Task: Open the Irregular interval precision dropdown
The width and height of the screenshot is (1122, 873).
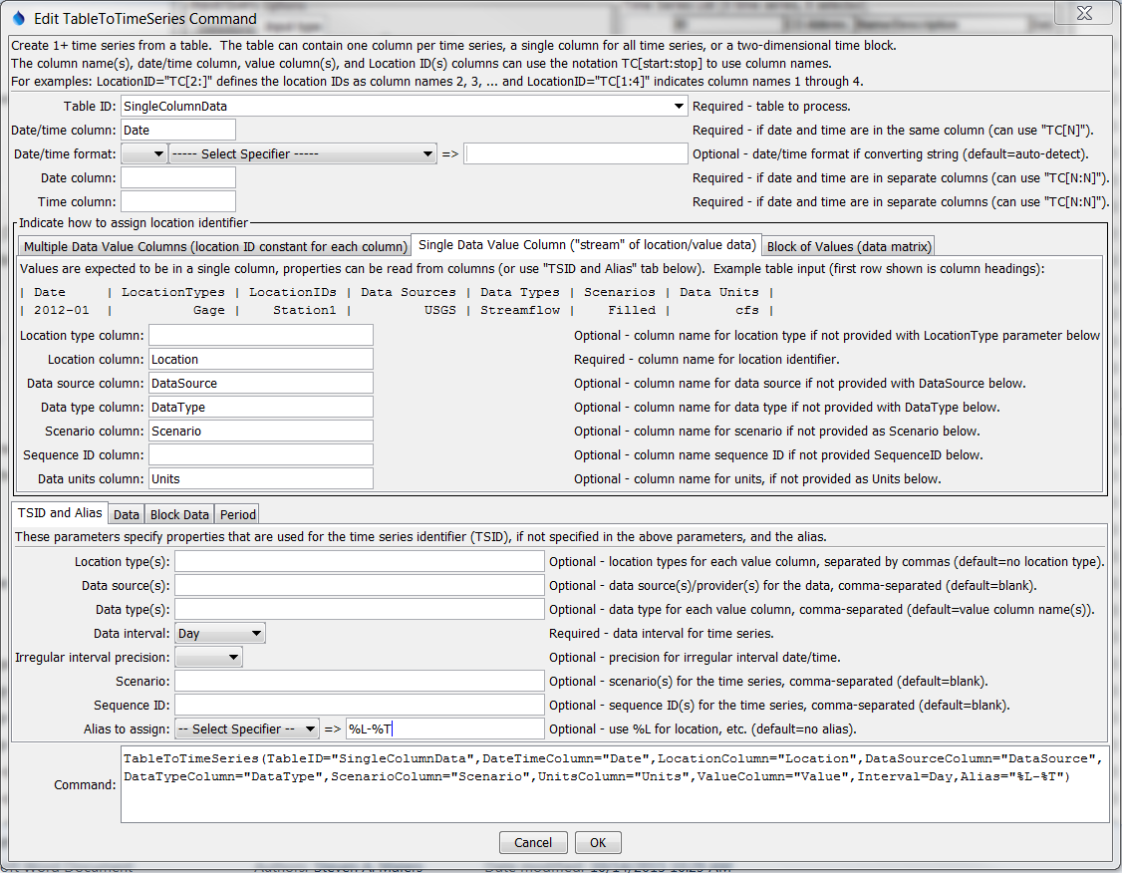Action: 209,658
